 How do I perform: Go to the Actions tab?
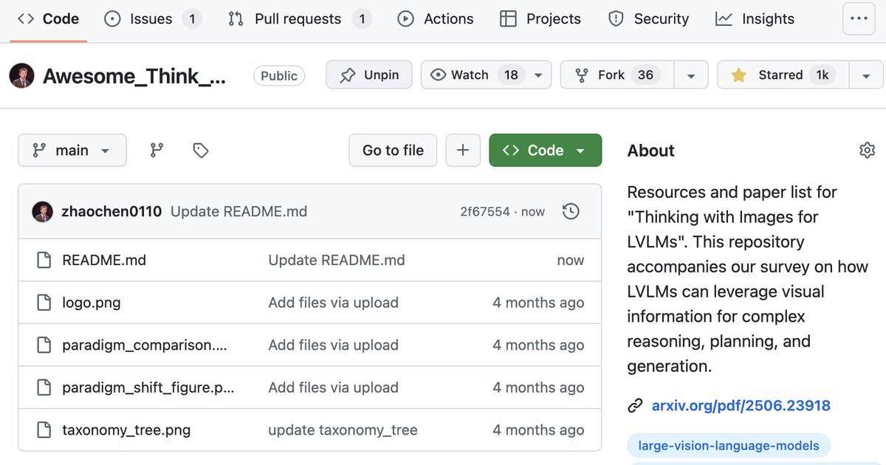pos(436,19)
